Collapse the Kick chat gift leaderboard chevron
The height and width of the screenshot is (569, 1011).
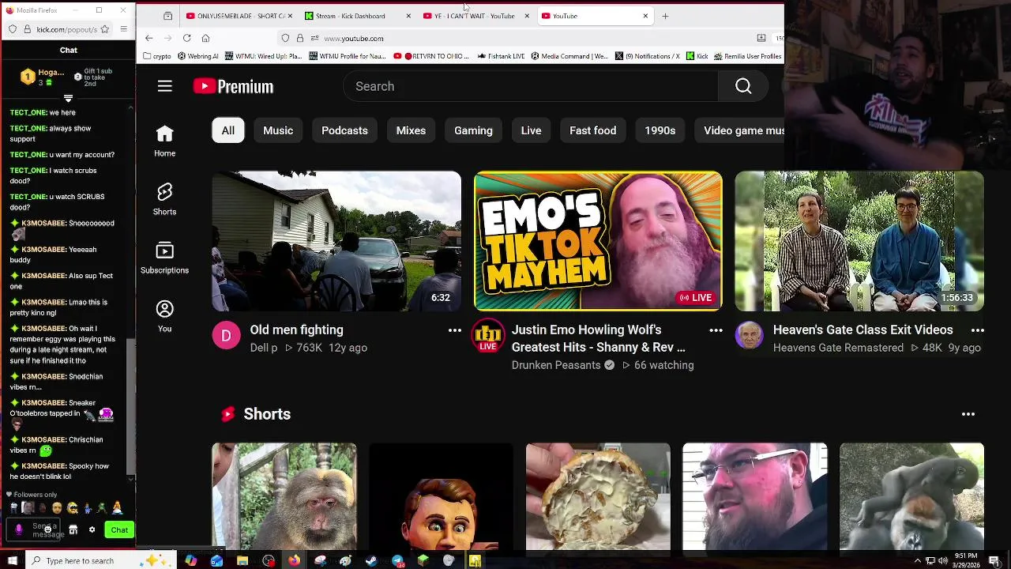coord(68,99)
